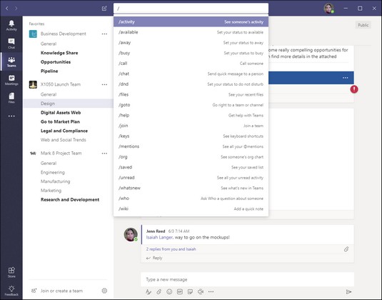The width and height of the screenshot is (382, 300).
Task: Open the Digital Assets Web channel
Action: click(x=61, y=113)
